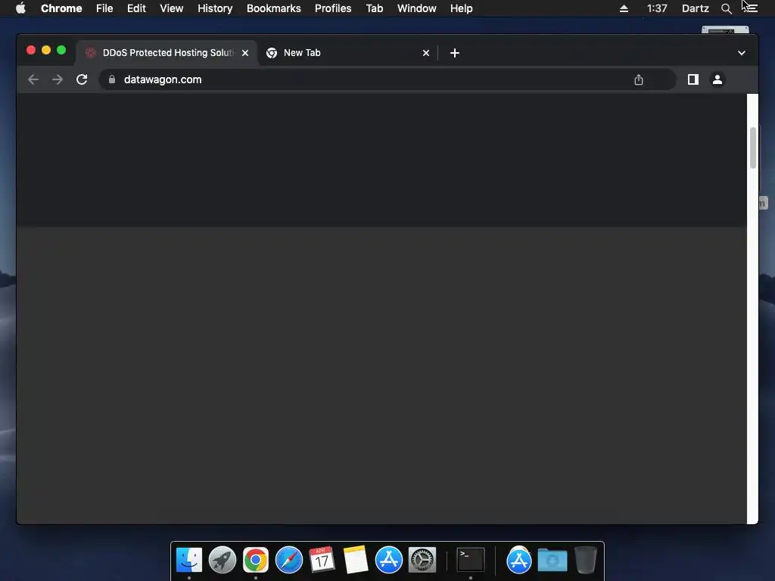
Task: Click the 1:37 clock
Action: [657, 8]
